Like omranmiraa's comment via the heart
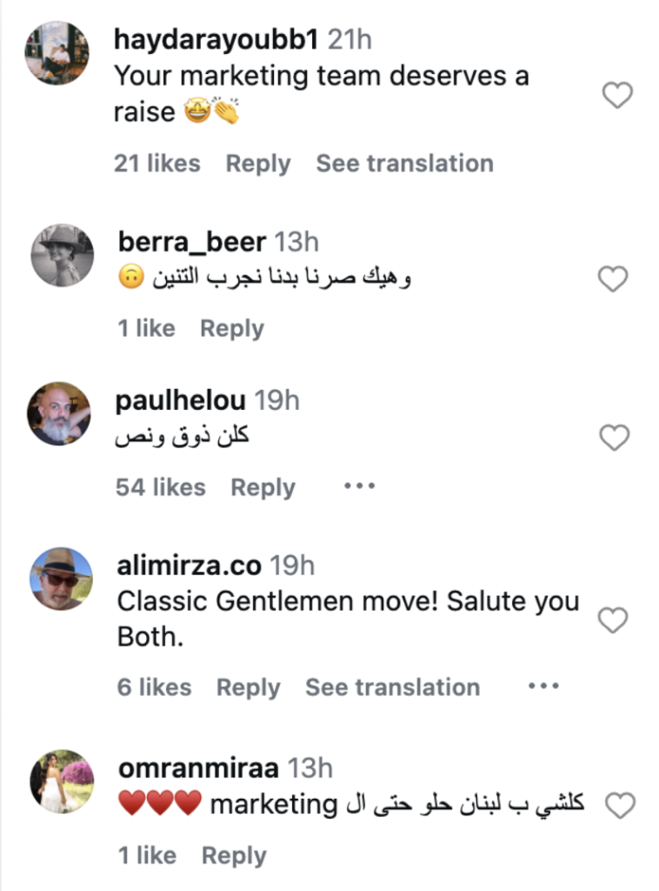Image resolution: width=659 pixels, height=891 pixels. (619, 806)
